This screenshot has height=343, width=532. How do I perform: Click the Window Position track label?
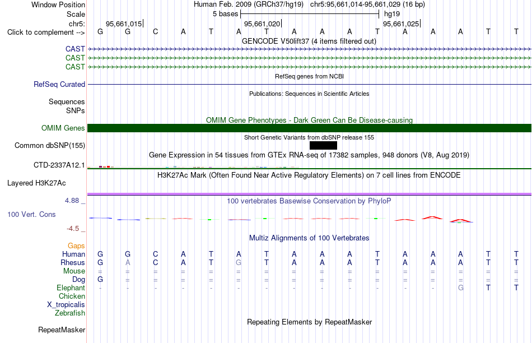(x=58, y=4)
